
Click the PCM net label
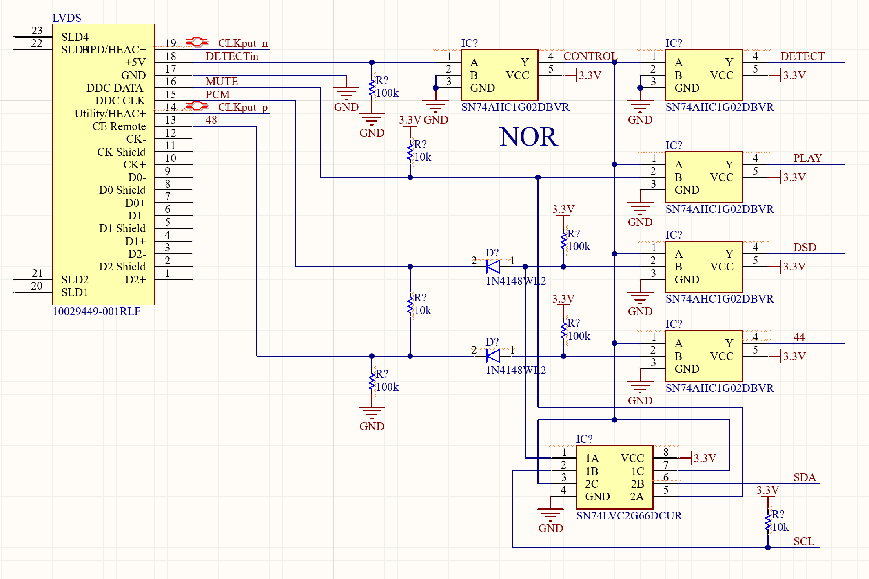pos(217,95)
